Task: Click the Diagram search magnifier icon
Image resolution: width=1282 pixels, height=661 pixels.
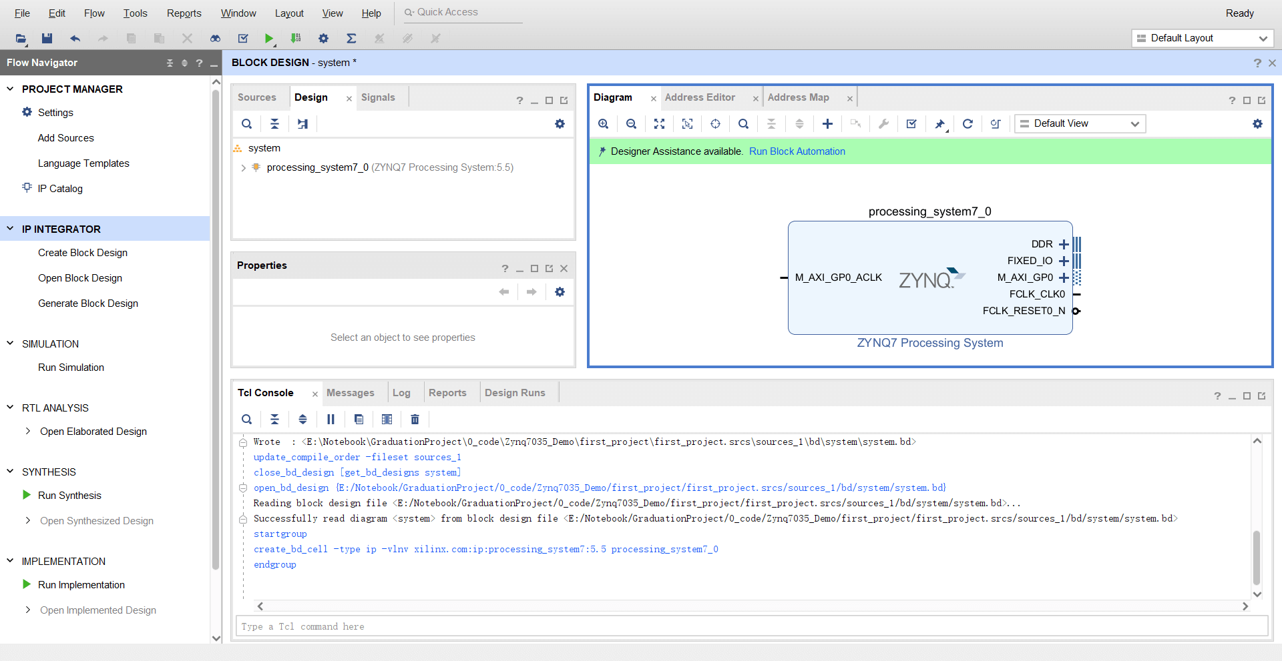Action: coord(743,123)
